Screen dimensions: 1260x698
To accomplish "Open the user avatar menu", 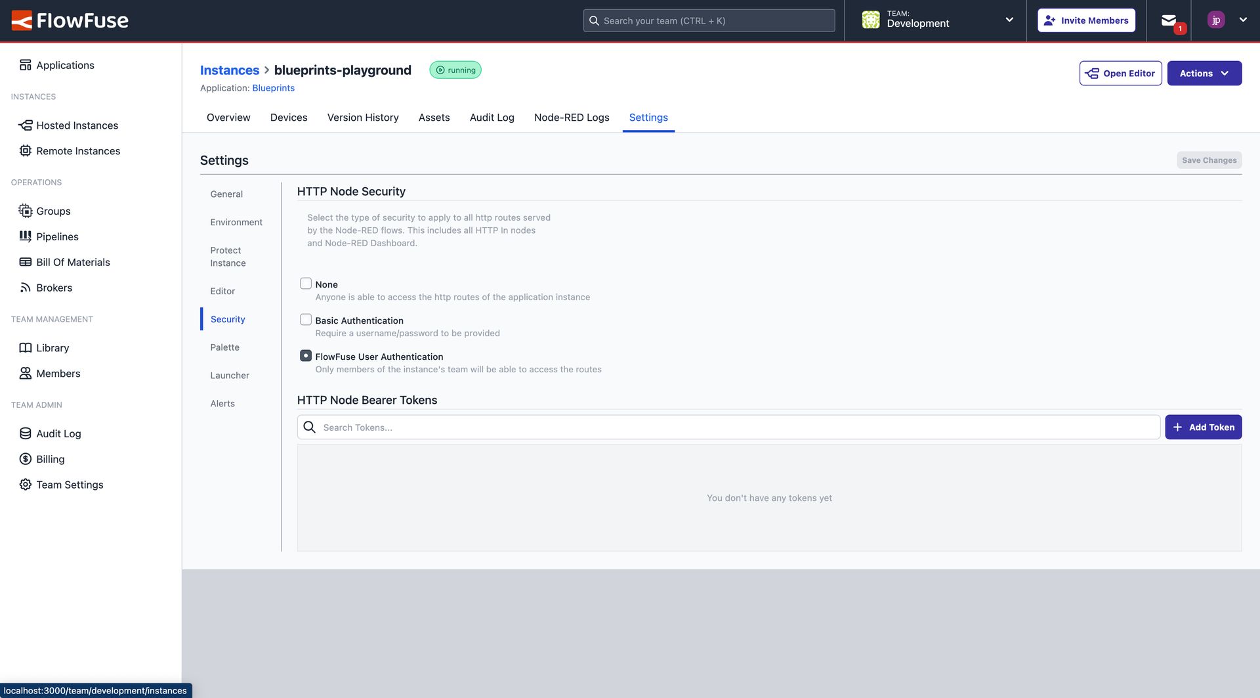I will pyautogui.click(x=1217, y=20).
